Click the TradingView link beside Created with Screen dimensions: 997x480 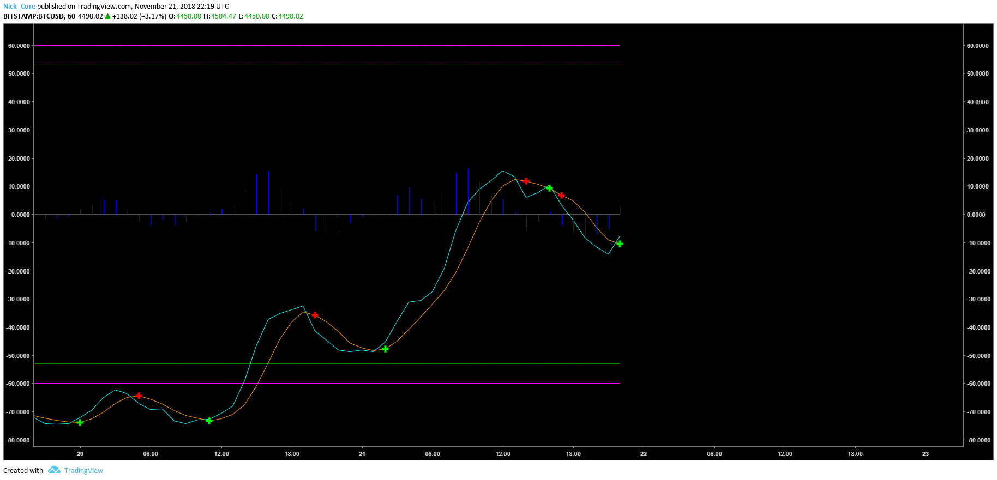pos(83,471)
